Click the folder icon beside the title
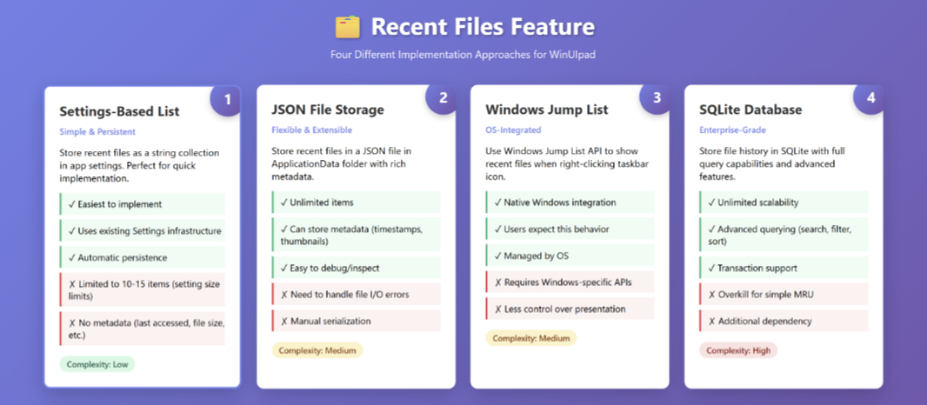 (348, 27)
